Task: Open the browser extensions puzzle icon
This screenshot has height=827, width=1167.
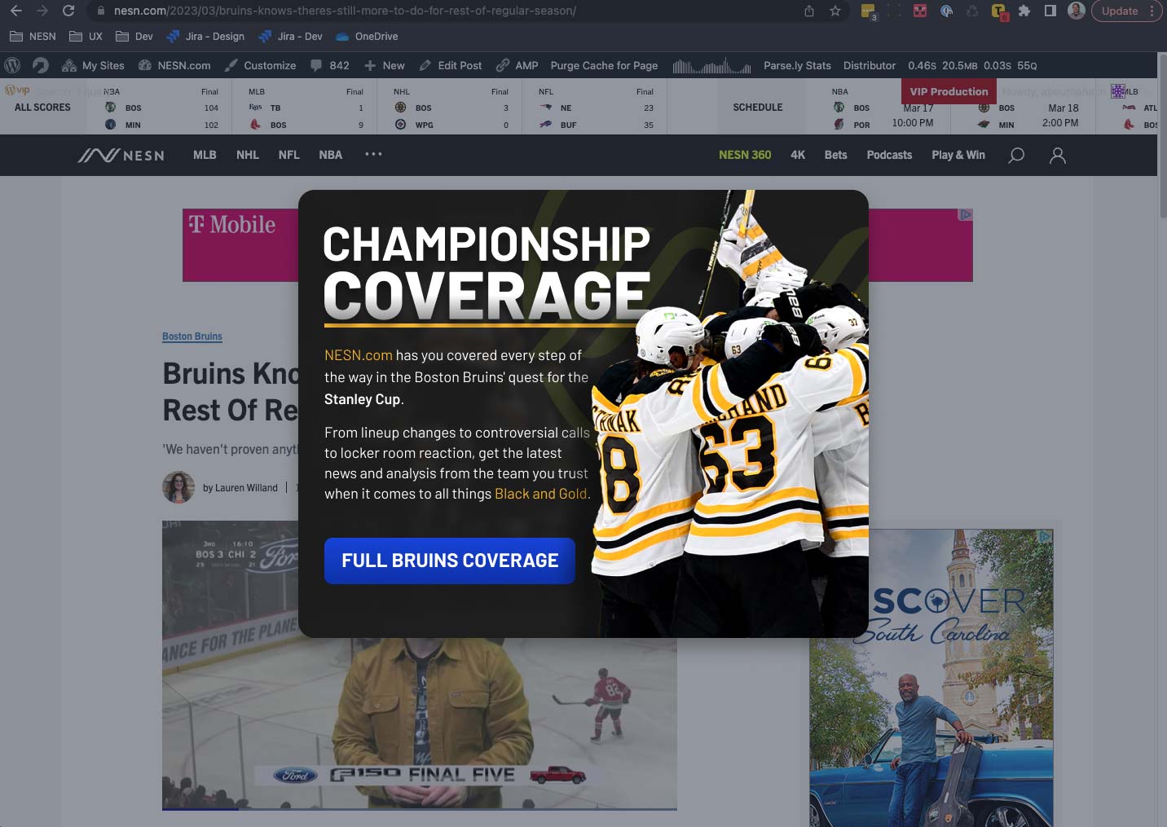Action: click(1024, 11)
